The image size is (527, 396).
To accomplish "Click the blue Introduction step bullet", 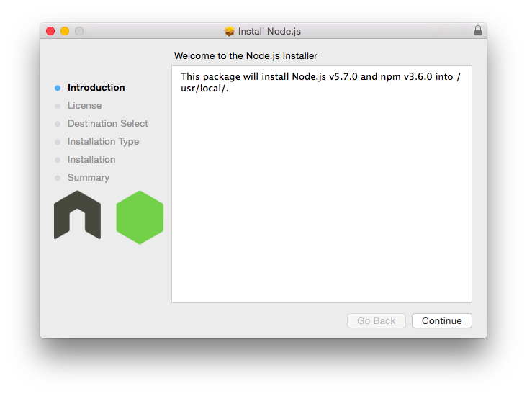I will click(x=58, y=88).
